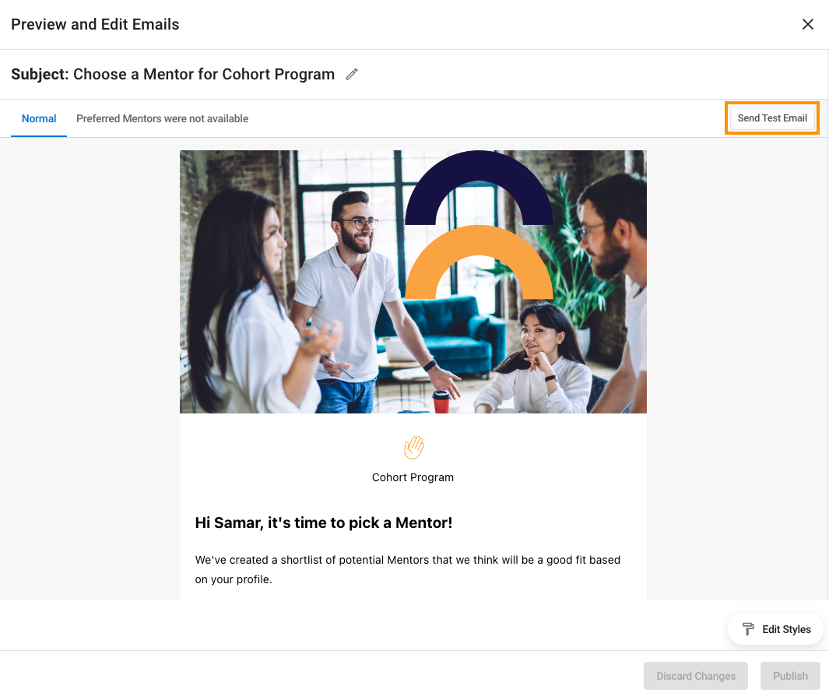
Task: Switch to the Normal tab
Action: (x=39, y=118)
